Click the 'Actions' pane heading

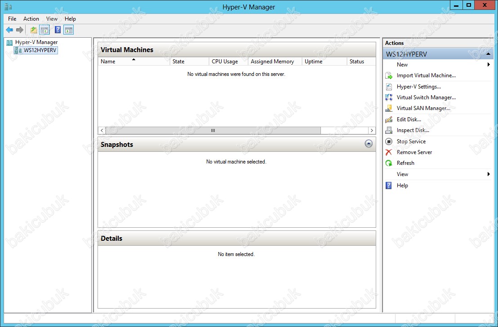pos(395,43)
